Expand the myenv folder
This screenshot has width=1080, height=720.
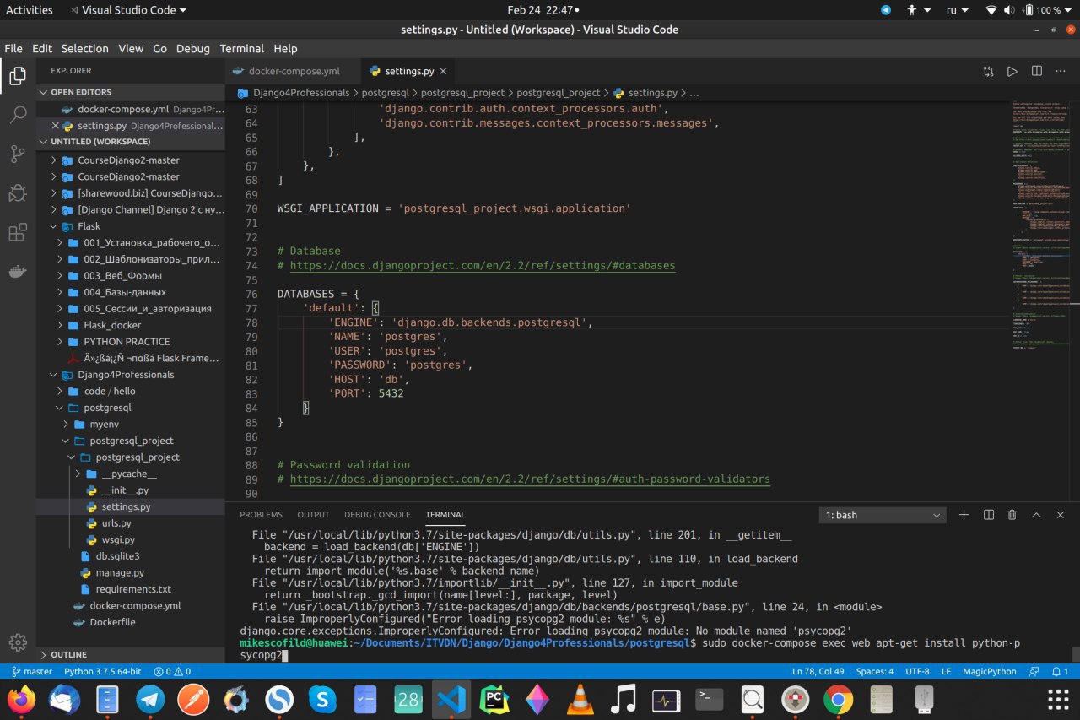point(131,424)
